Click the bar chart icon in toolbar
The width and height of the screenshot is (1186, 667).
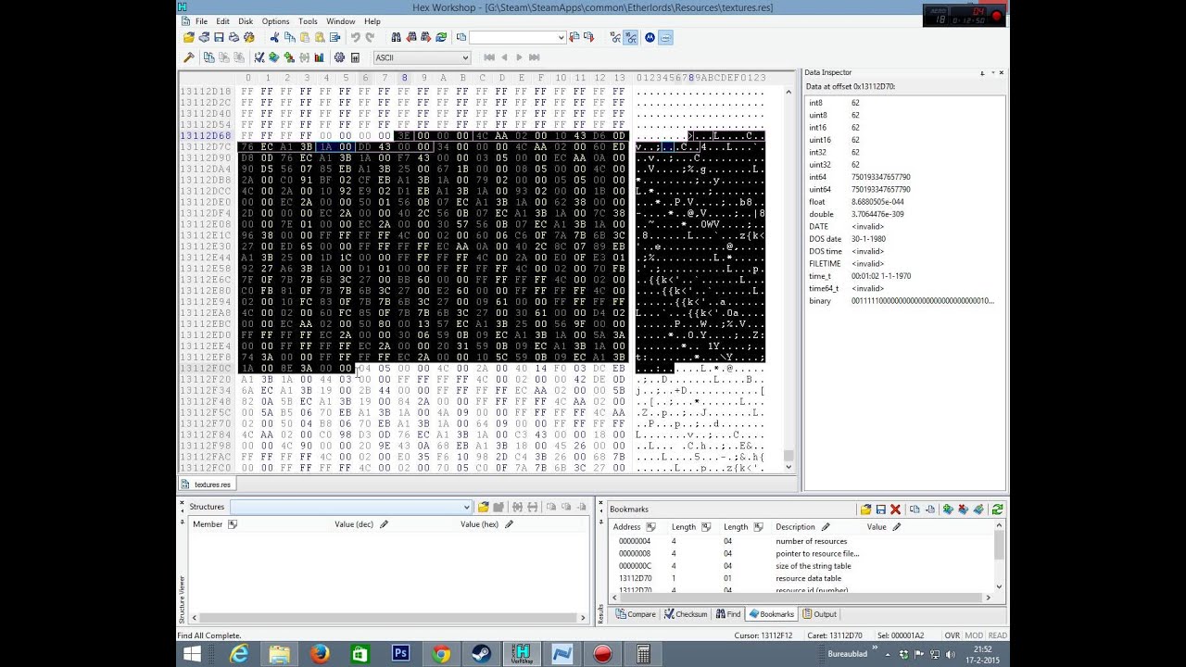pos(319,57)
